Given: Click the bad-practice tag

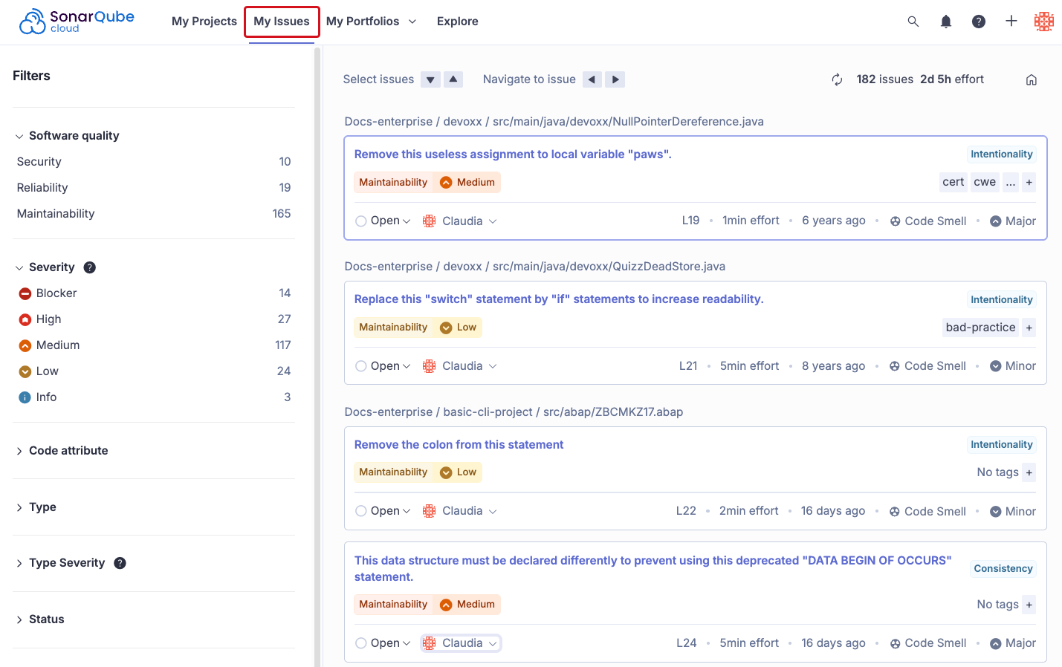Looking at the screenshot, I should click(980, 328).
